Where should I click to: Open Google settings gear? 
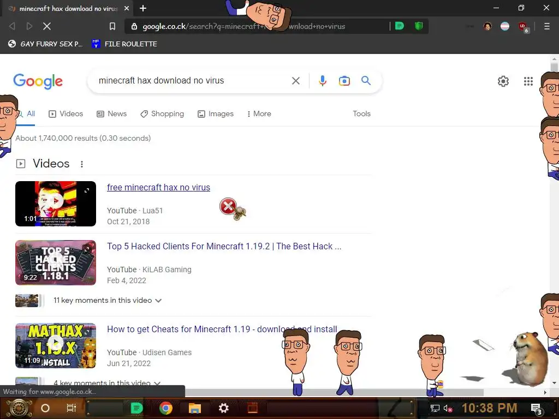coord(503,81)
